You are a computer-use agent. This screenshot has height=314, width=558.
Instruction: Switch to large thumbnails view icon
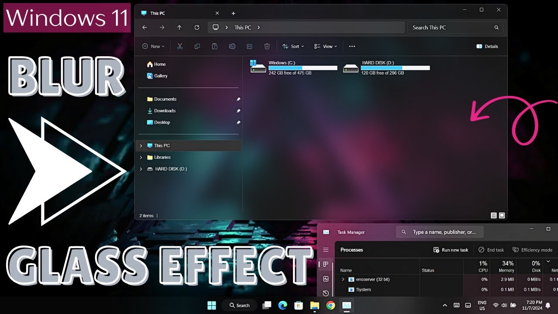(502, 215)
